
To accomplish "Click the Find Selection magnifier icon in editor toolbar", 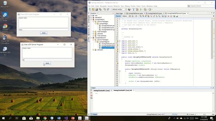I will tap(140, 16).
